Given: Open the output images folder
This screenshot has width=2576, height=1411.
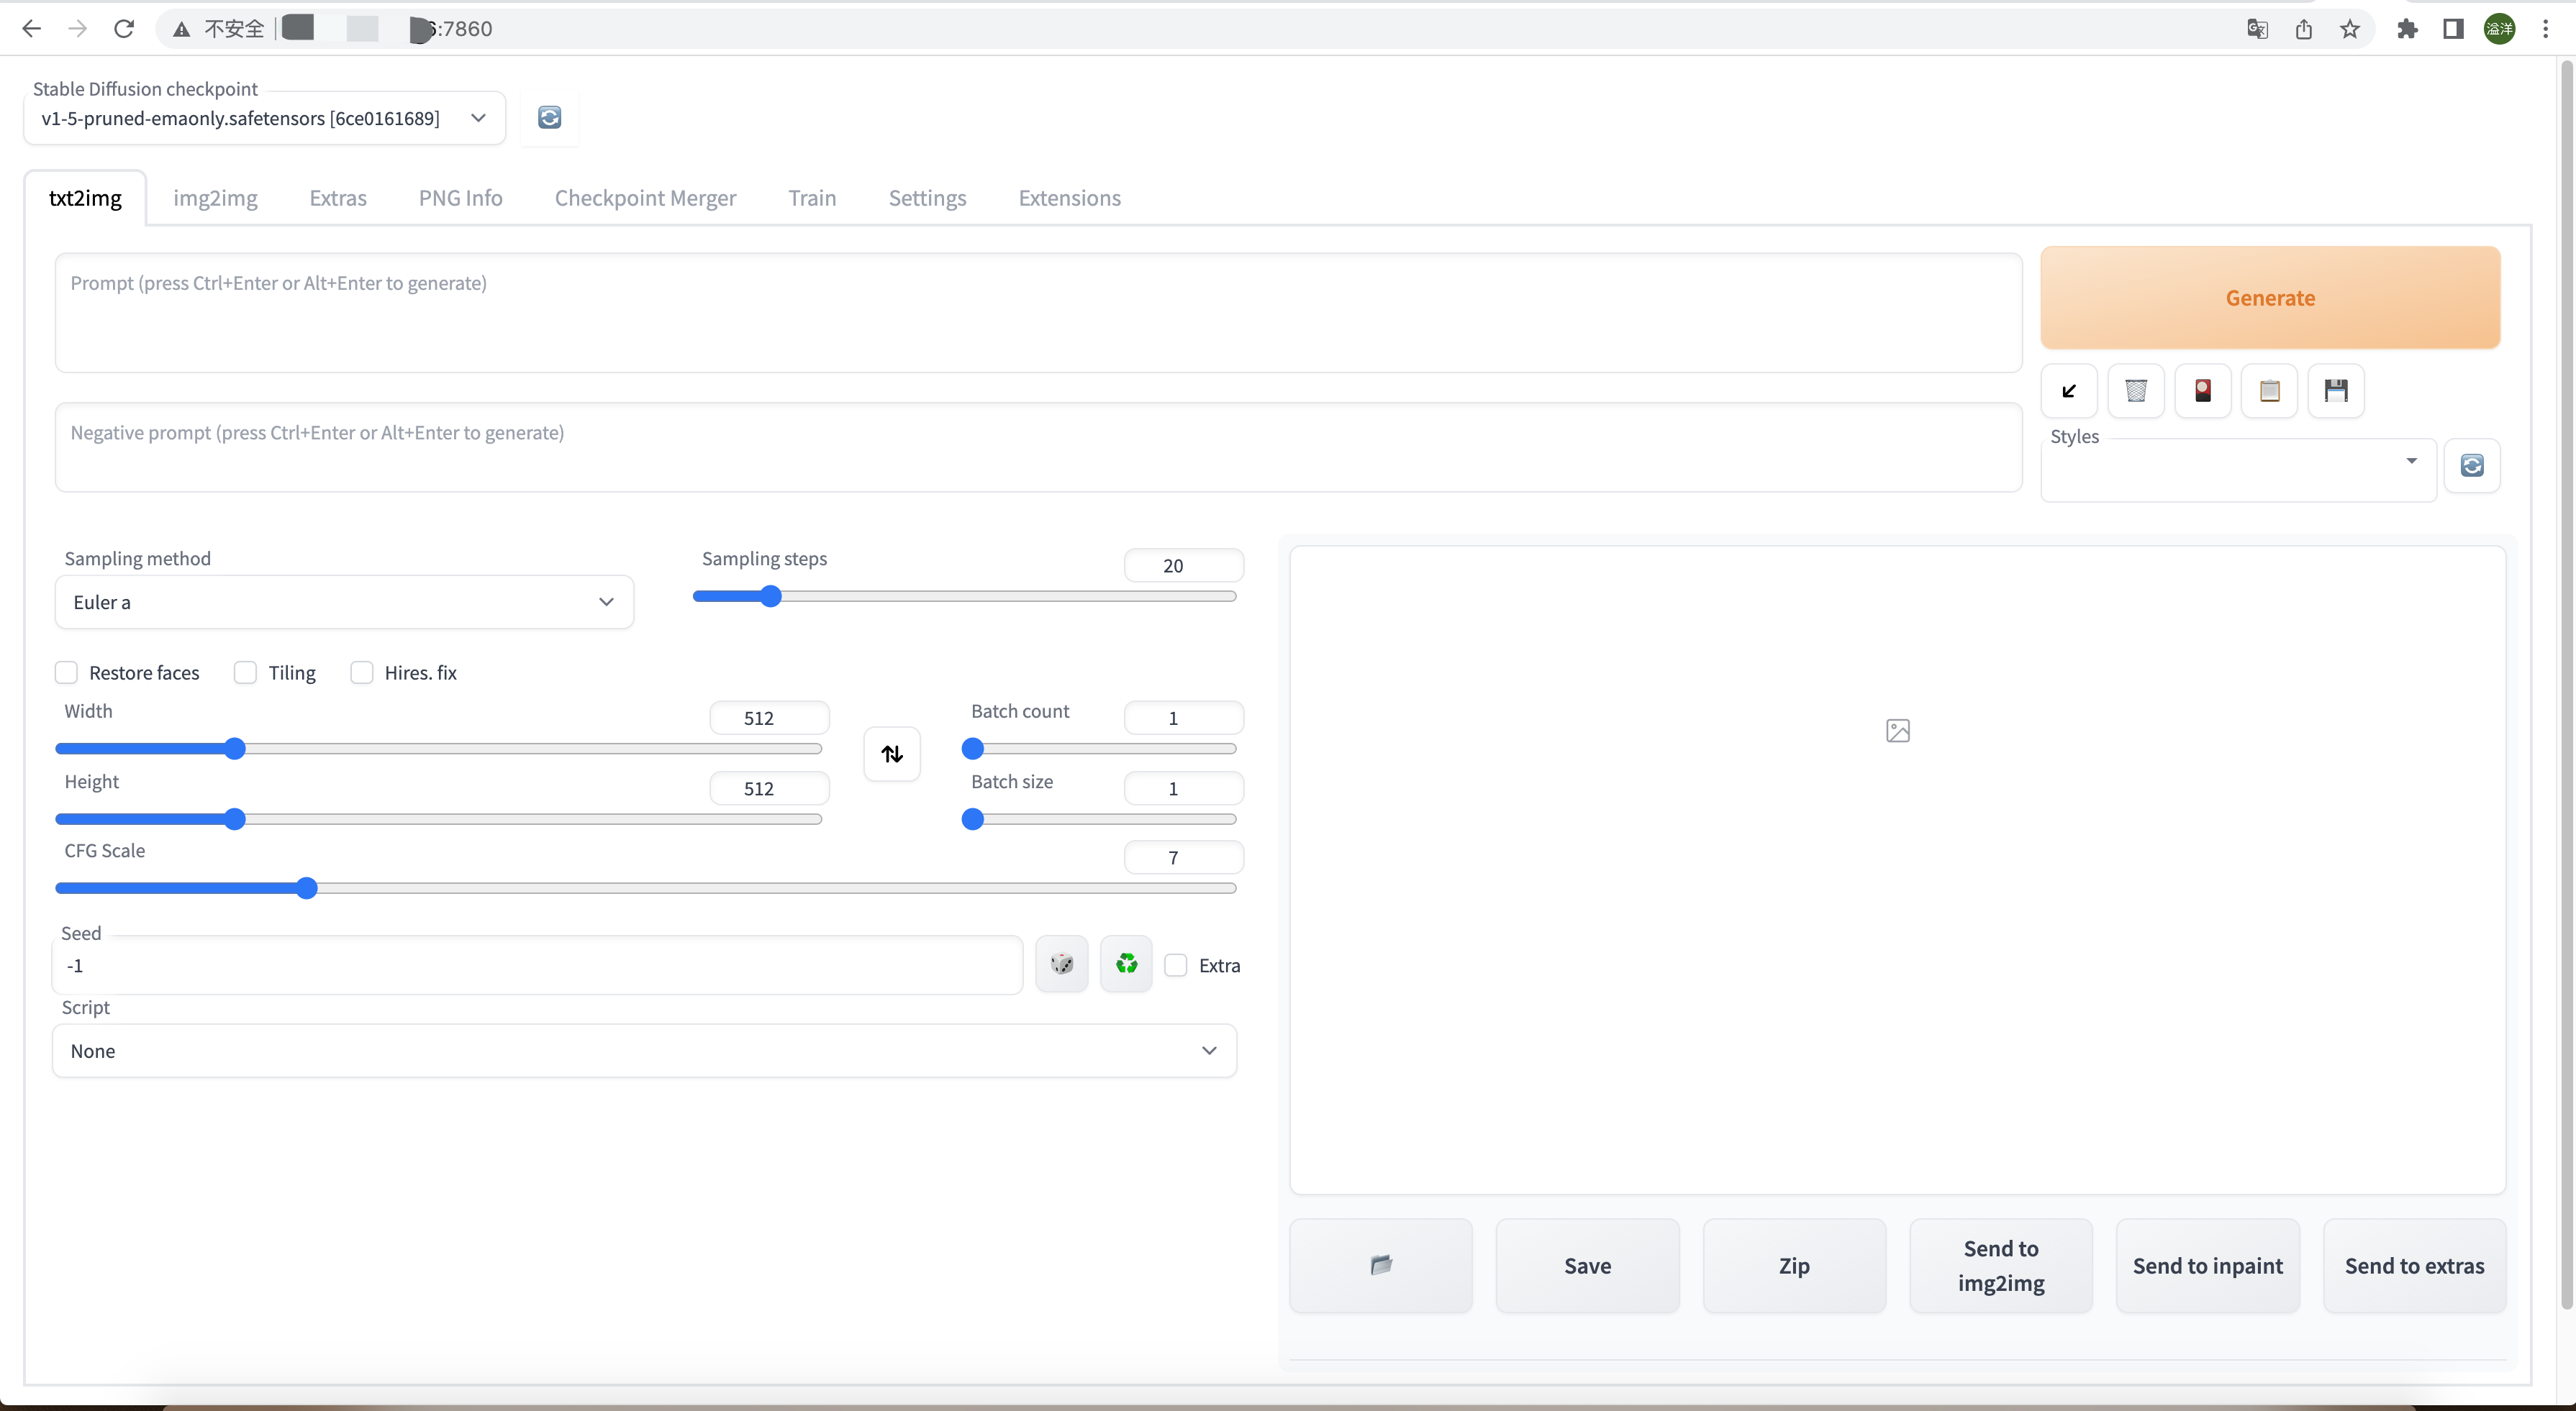Looking at the screenshot, I should click(x=1381, y=1265).
